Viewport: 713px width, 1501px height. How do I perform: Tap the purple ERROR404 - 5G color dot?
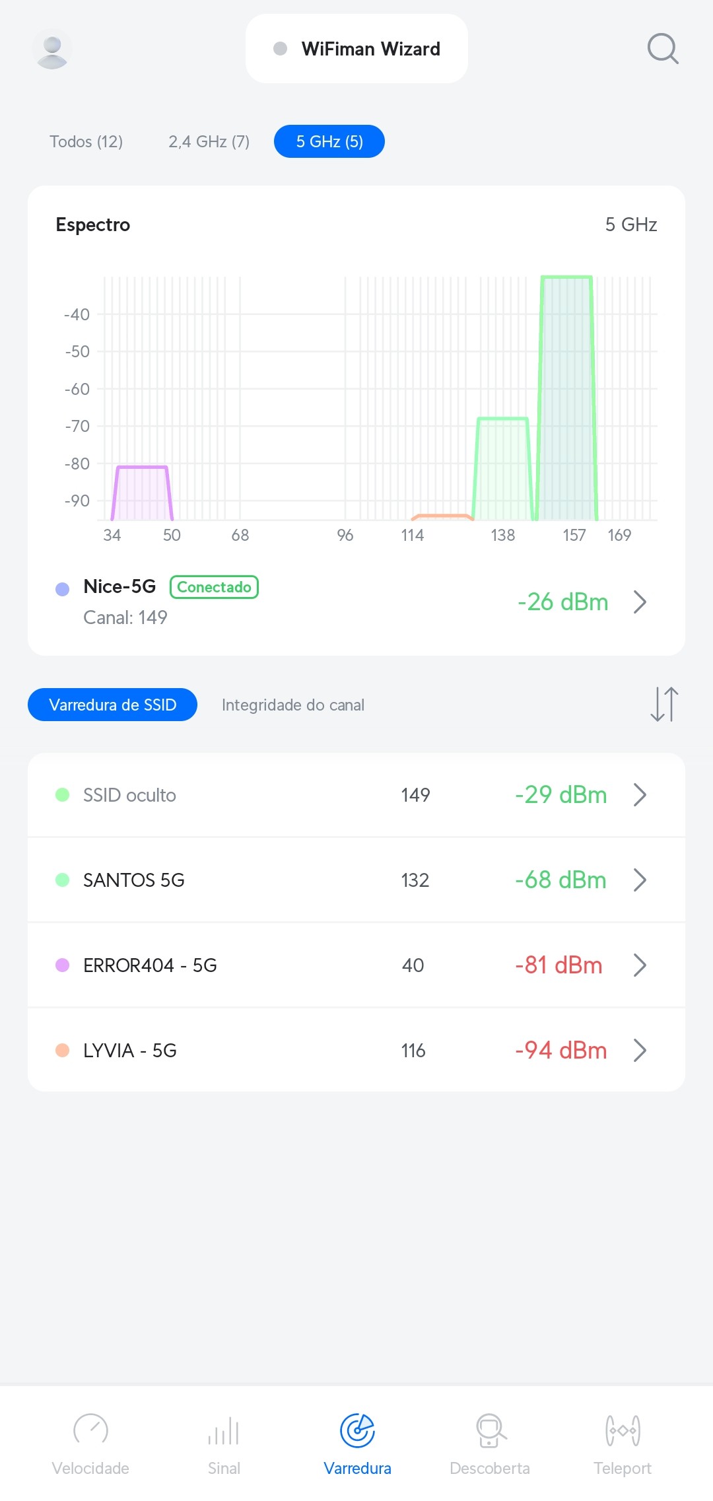[63, 965]
